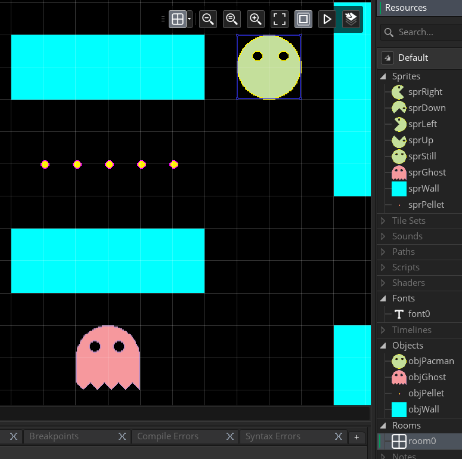This screenshot has height=459, width=462.
Task: Select the sprDown sprite icon
Action: pos(399,108)
